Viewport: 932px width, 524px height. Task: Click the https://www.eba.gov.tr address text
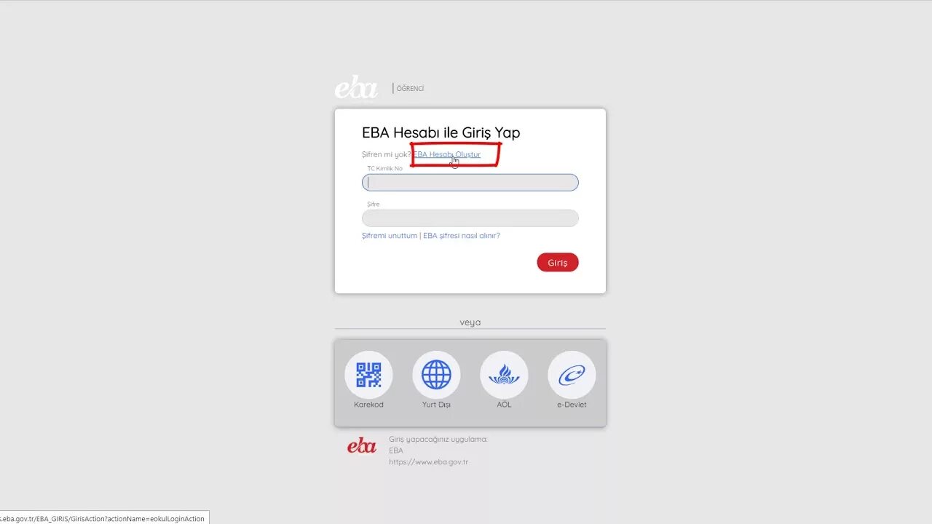(x=428, y=462)
